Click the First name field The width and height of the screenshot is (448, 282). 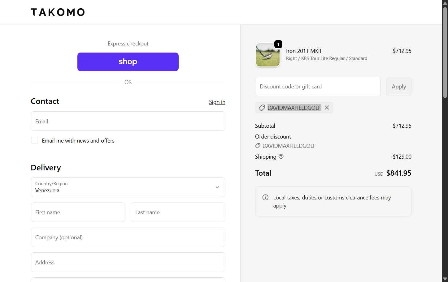click(78, 212)
